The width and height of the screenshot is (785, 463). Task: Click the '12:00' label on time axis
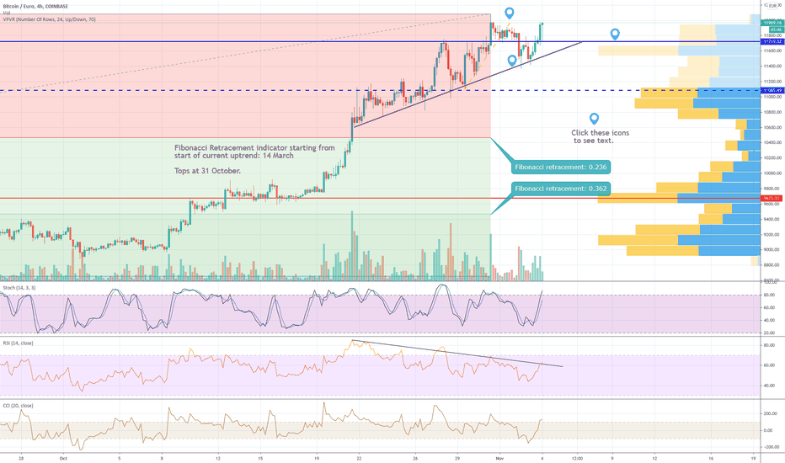pos(577,458)
